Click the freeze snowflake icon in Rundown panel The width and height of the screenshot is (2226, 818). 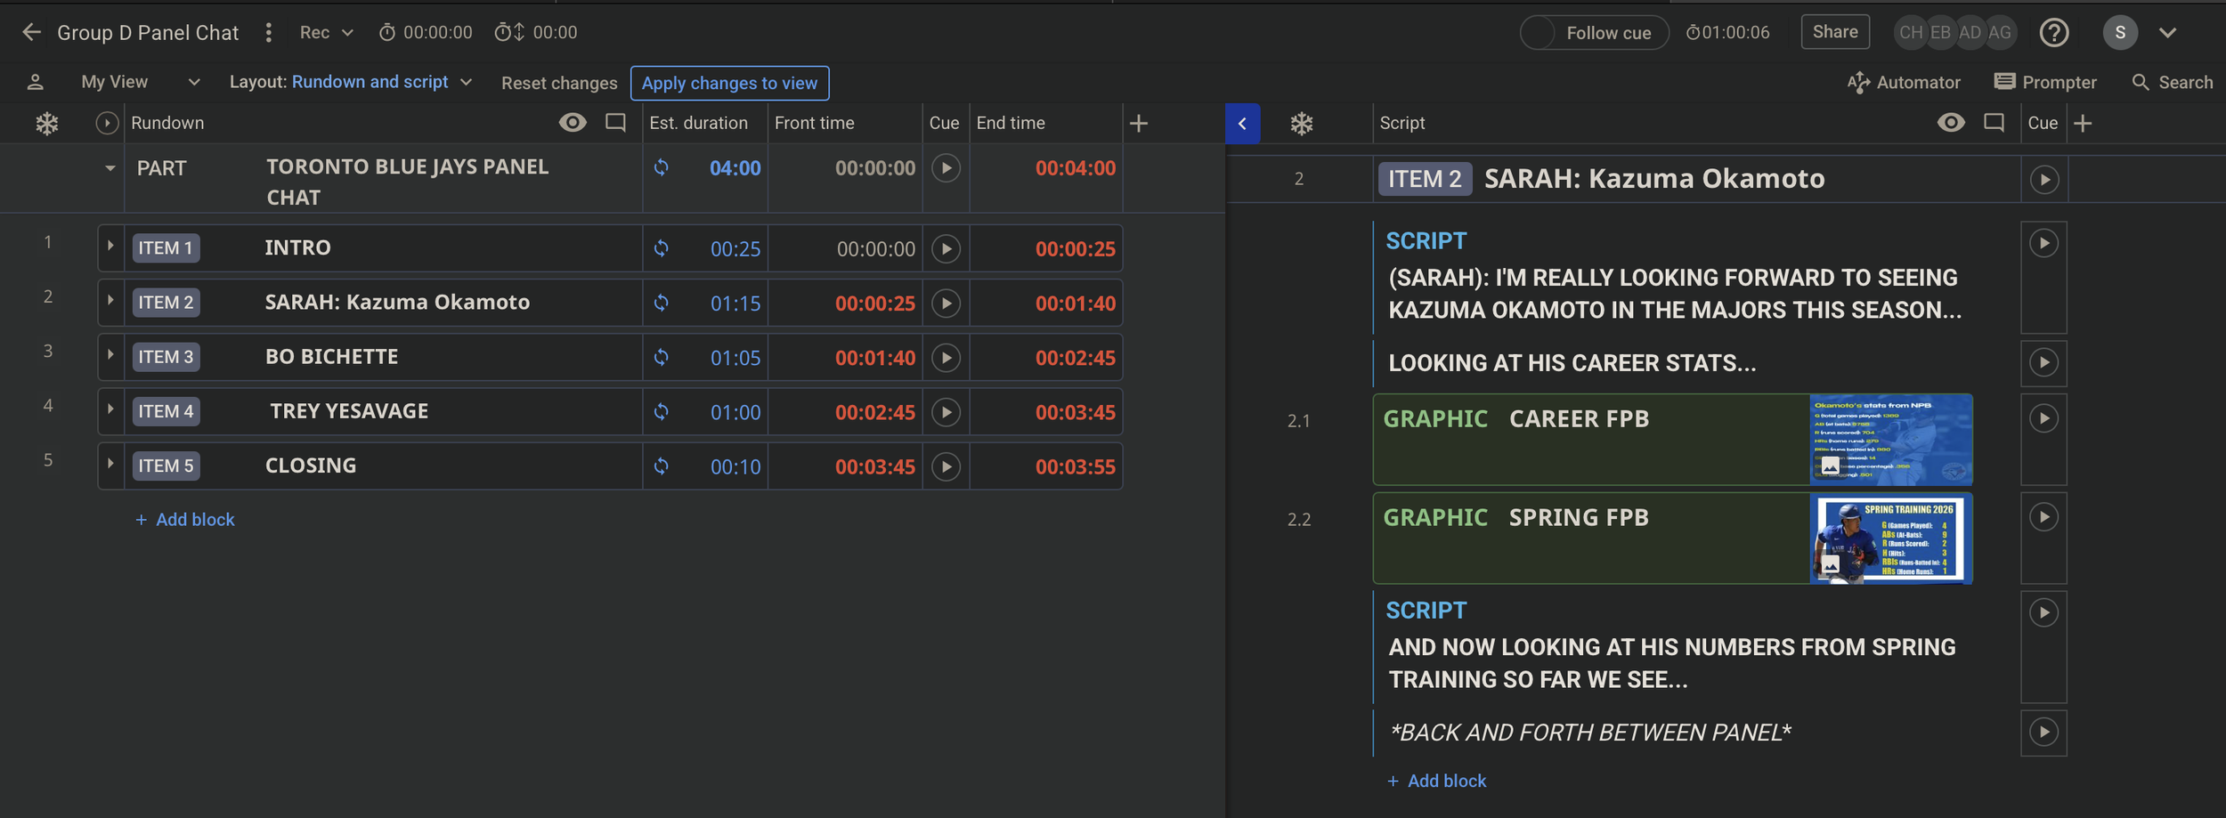click(x=47, y=123)
